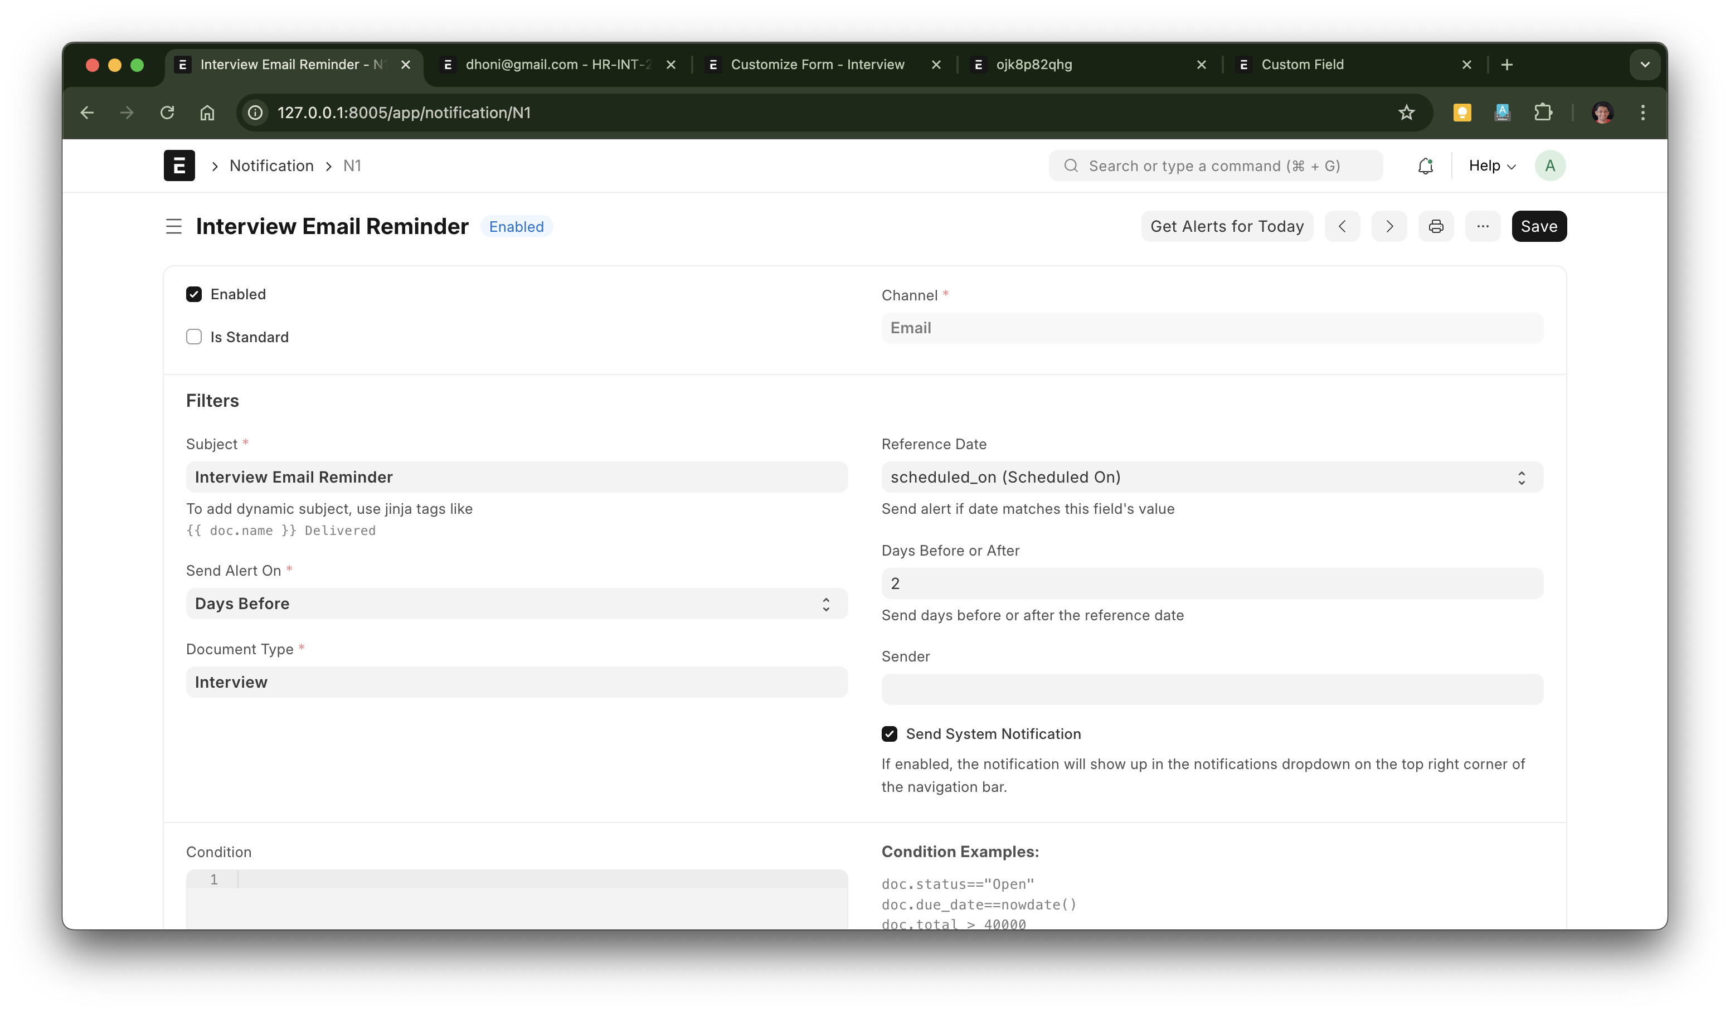Open the Reference Date dropdown
This screenshot has height=1012, width=1730.
[x=1212, y=477]
